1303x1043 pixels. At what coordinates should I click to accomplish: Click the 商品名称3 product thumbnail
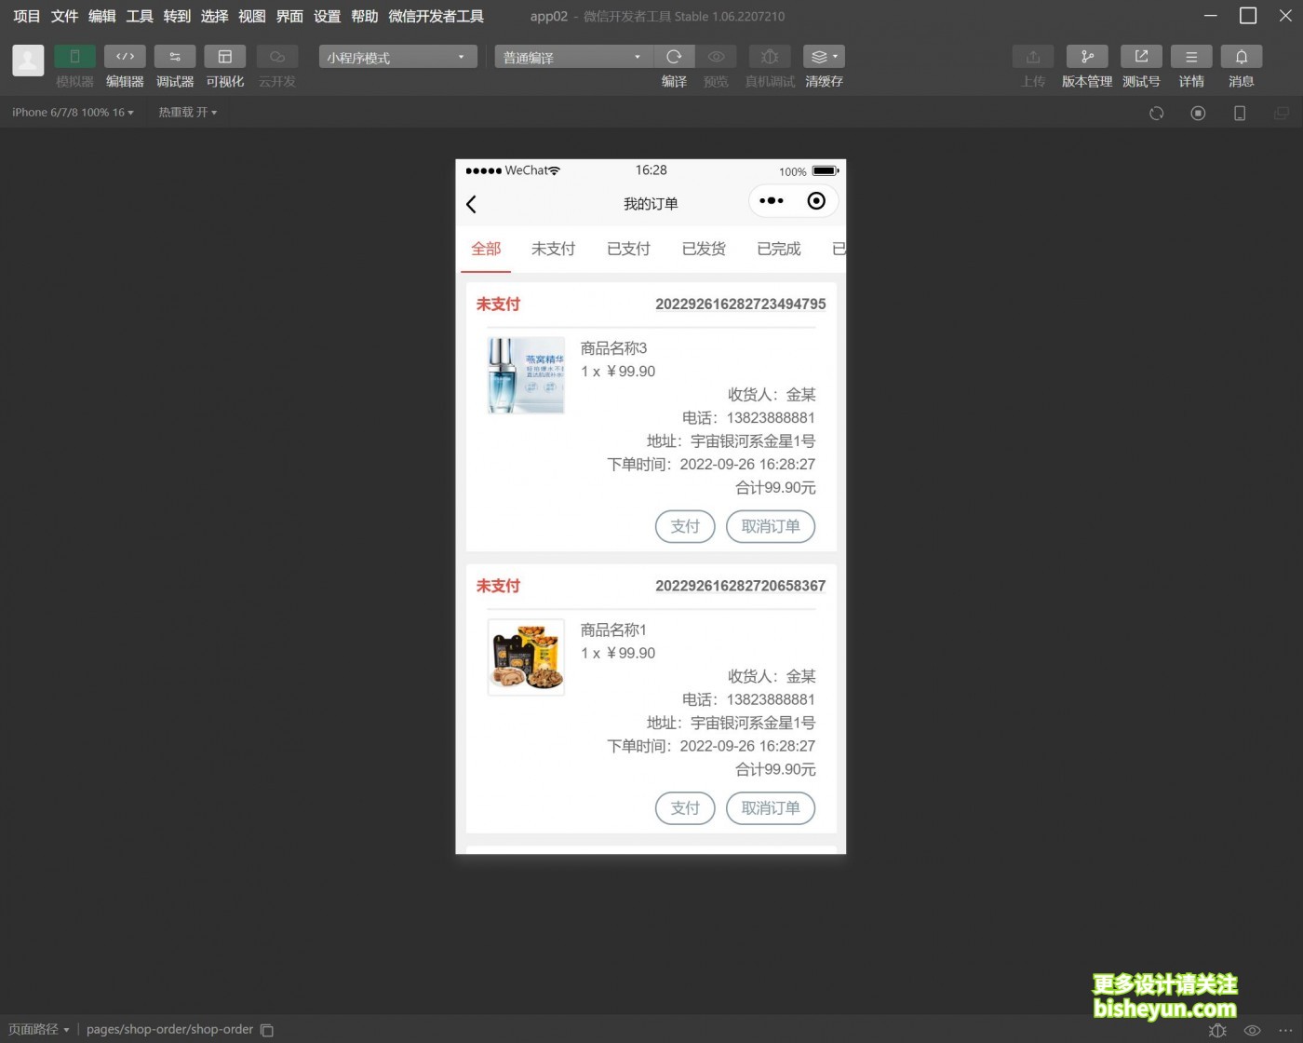pyautogui.click(x=526, y=375)
